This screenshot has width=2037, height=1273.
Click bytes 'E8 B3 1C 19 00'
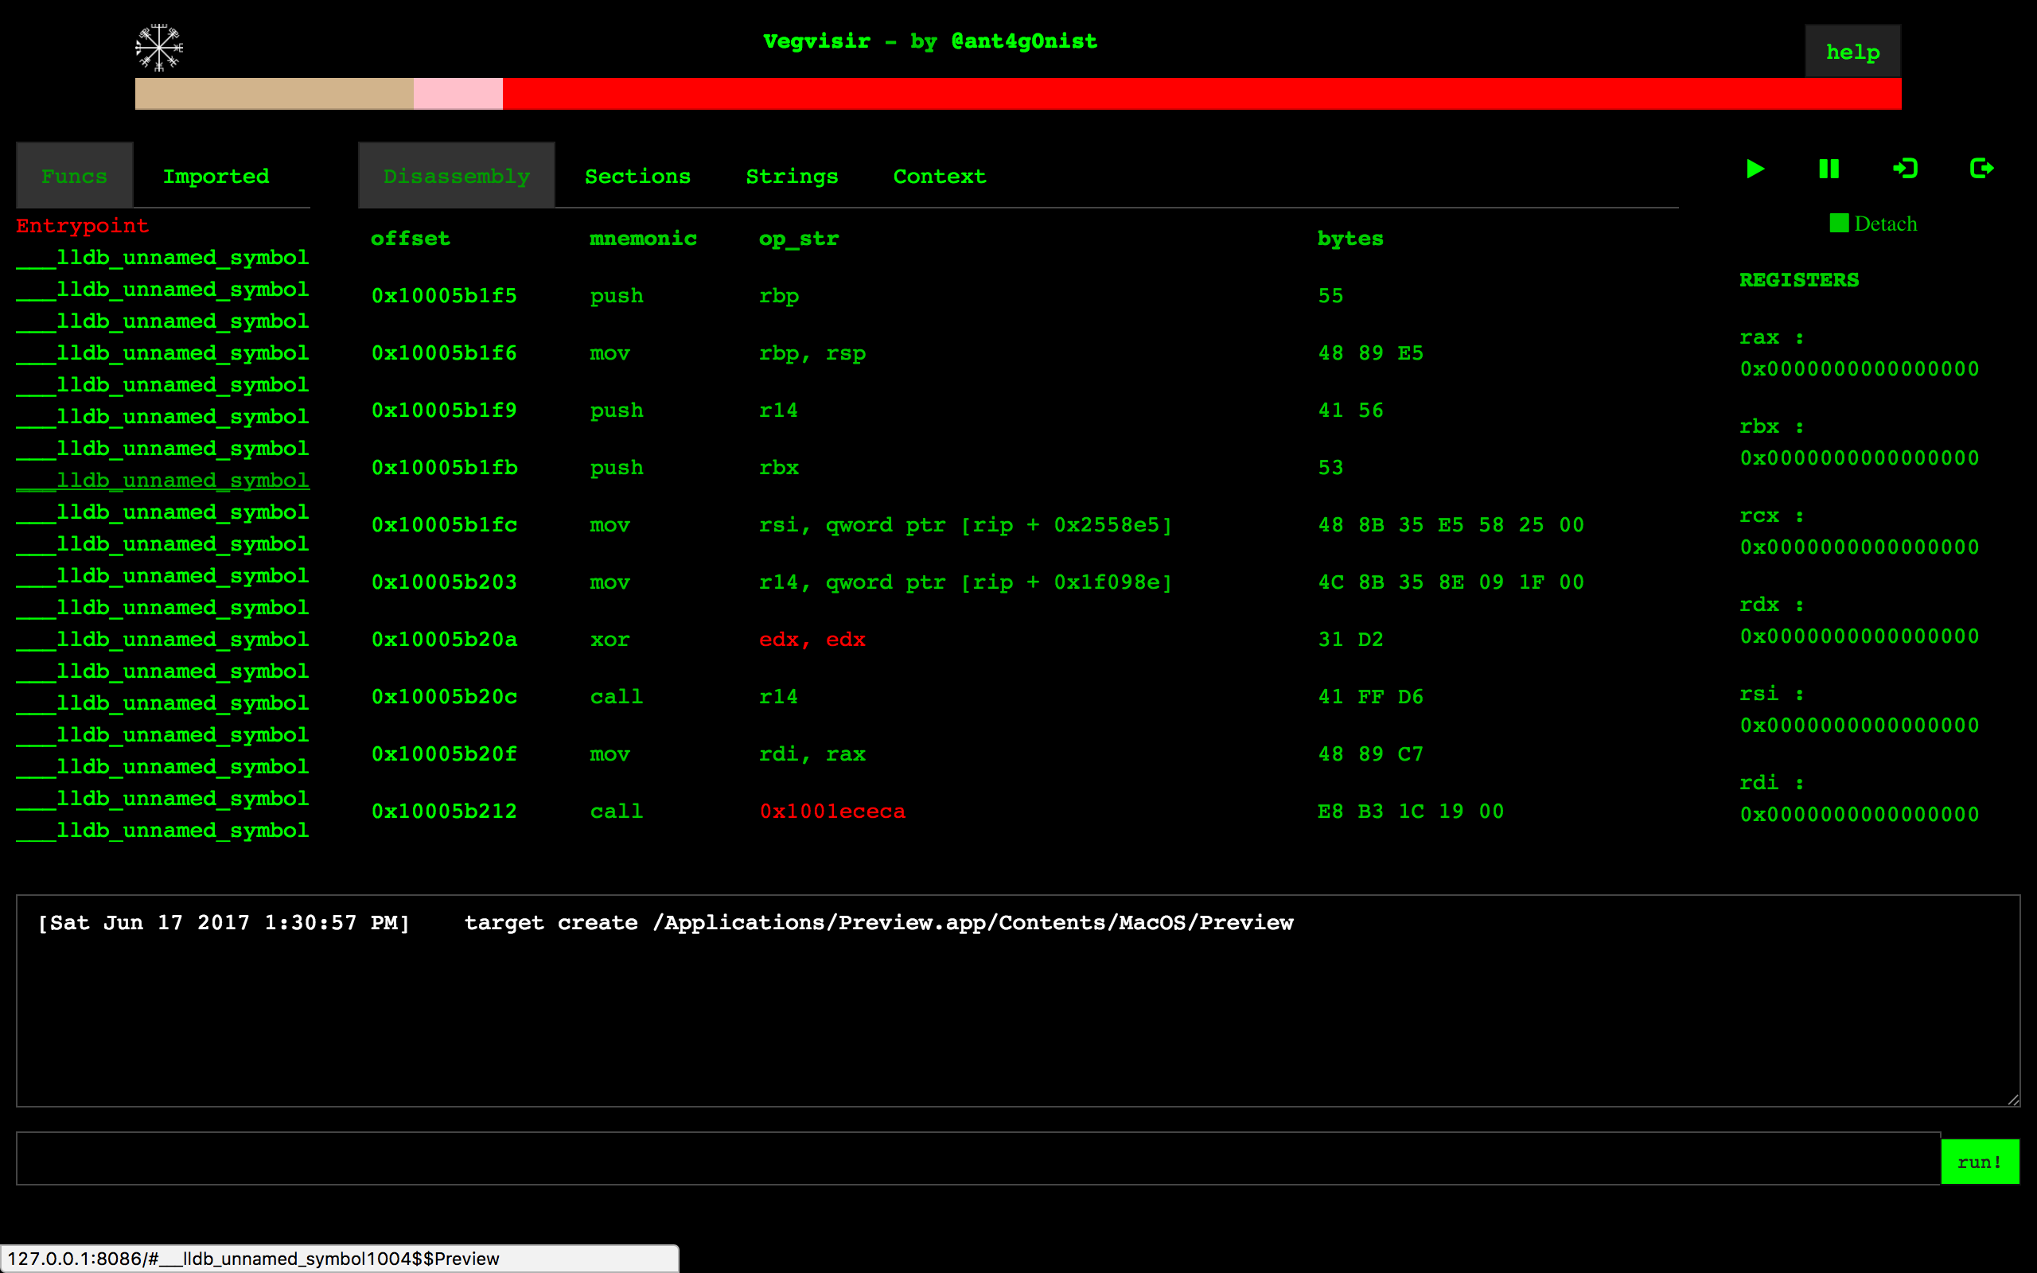click(1411, 811)
